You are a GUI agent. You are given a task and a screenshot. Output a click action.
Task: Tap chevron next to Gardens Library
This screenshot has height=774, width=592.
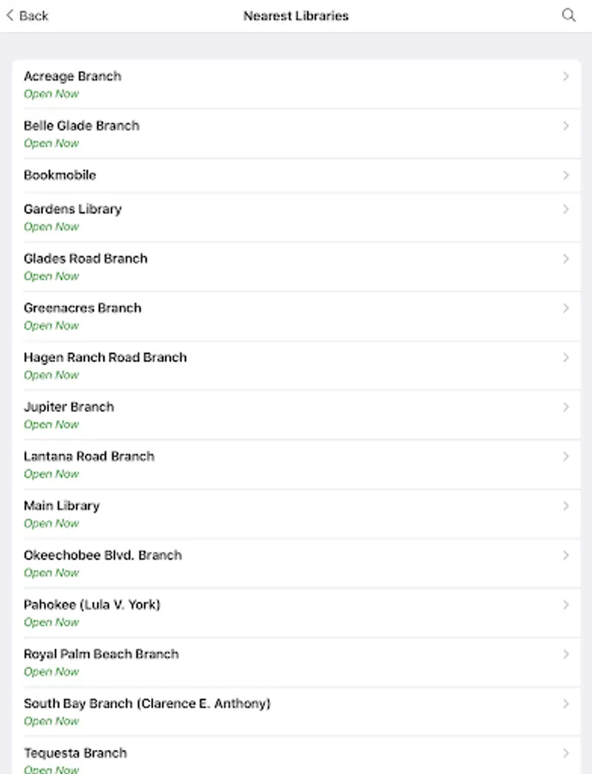tap(565, 210)
